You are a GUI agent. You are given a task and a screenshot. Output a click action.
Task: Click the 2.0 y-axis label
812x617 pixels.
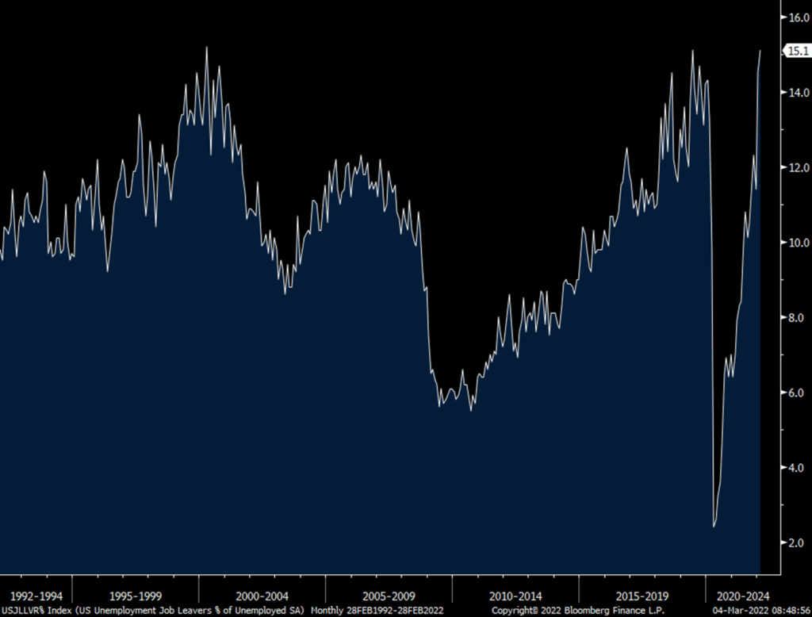click(796, 543)
